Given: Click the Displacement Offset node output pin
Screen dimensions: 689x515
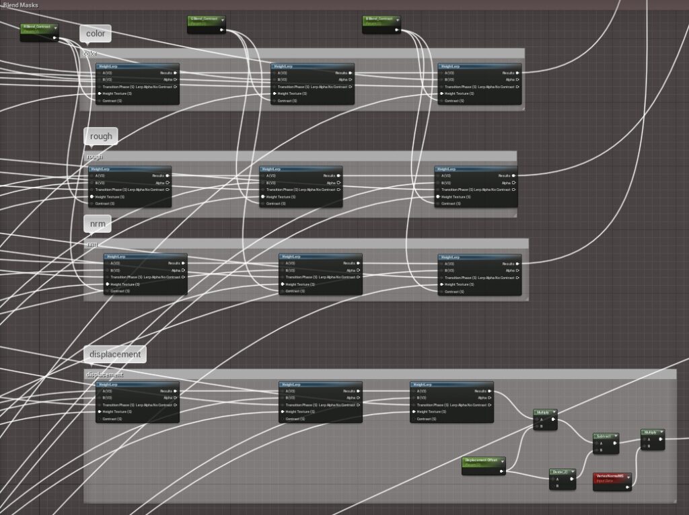Looking at the screenshot, I should pyautogui.click(x=501, y=471).
